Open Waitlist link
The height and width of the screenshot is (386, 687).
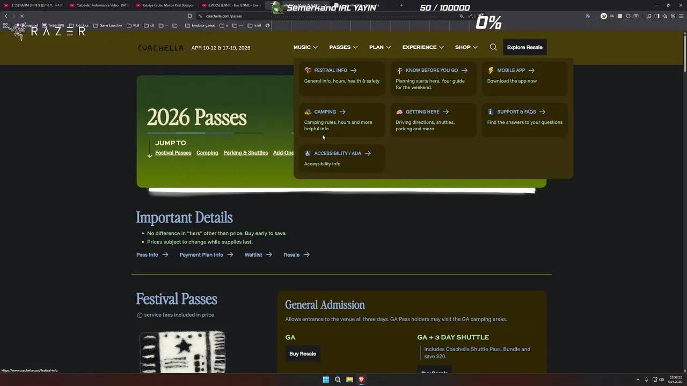(x=258, y=255)
